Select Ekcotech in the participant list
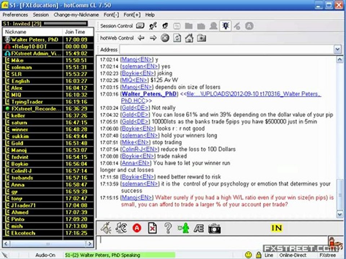This screenshot has width=346, height=259. coord(48,233)
